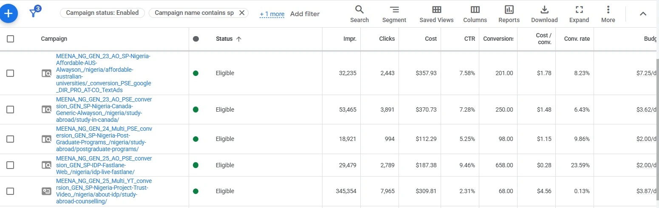The width and height of the screenshot is (659, 208).
Task: Open the Nigeria-Project-Trust-Video campaign link
Action: 104,191
